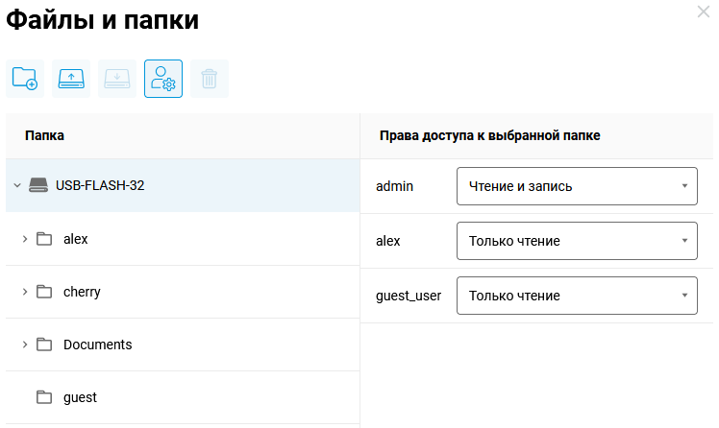
Task: Open the guest_user permission dropdown
Action: [x=577, y=296]
